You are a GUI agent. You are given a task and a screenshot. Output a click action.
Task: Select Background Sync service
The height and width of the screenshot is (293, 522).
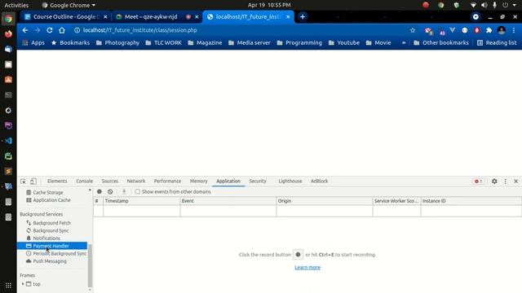[51, 230]
